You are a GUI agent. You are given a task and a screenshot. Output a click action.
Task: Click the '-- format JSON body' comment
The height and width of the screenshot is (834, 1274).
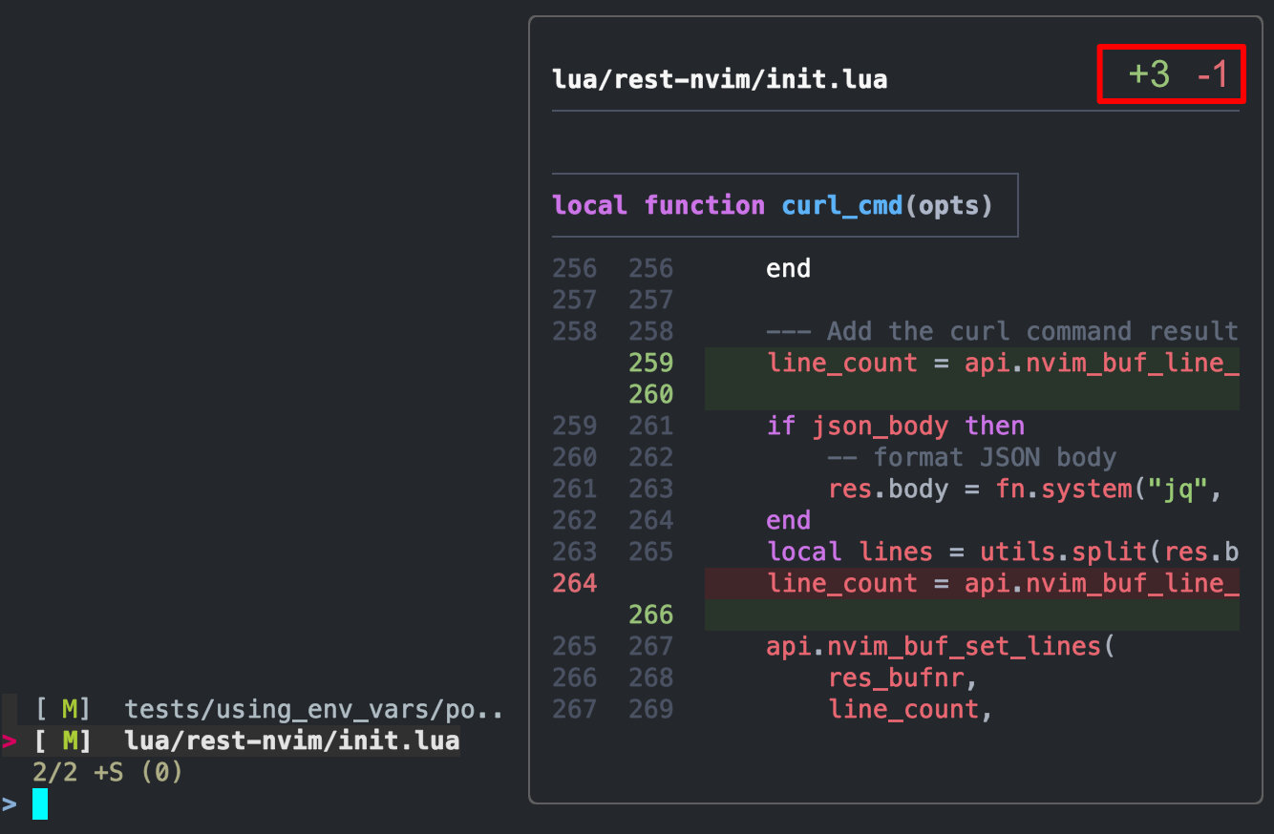coord(972,457)
